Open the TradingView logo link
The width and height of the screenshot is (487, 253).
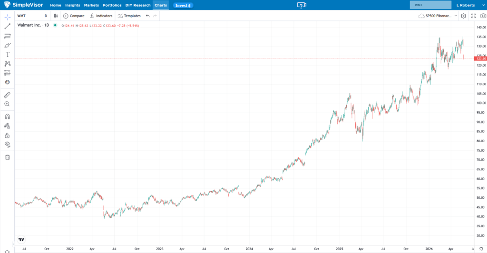(x=21, y=240)
